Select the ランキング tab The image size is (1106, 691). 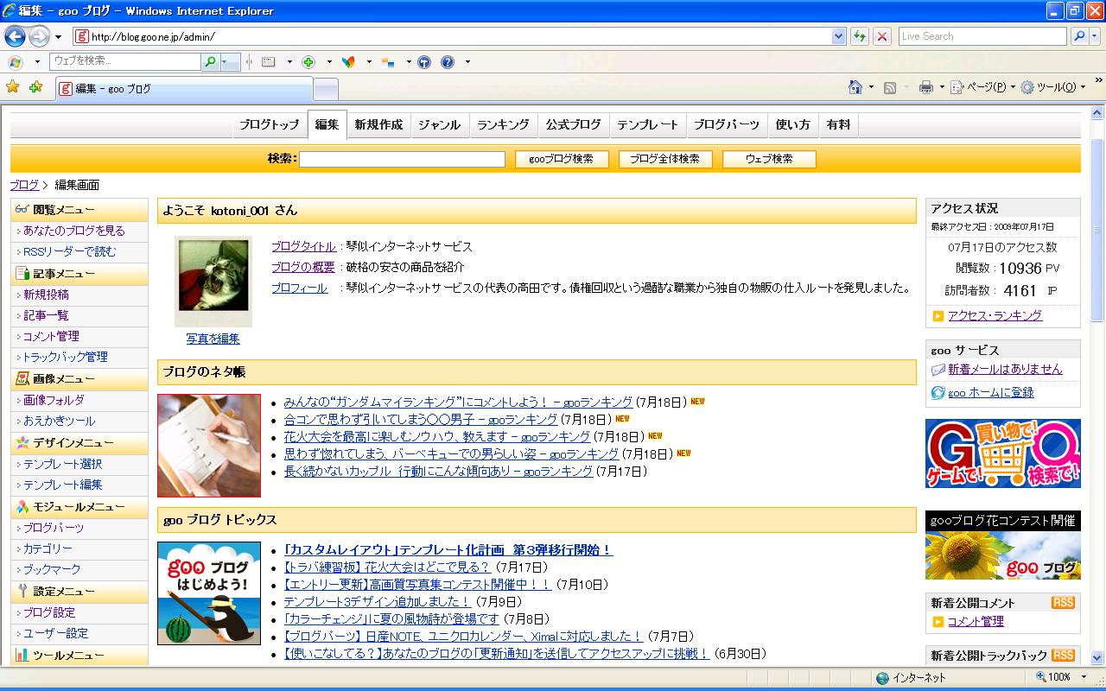coord(503,124)
